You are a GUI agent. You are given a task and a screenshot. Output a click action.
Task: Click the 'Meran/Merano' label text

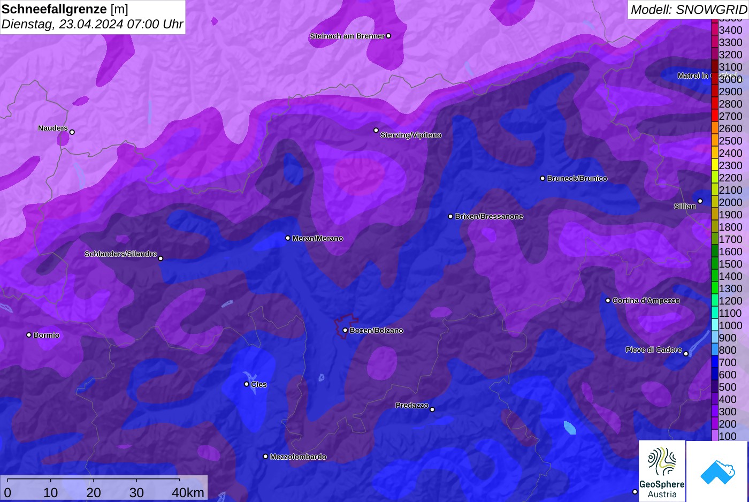tap(318, 238)
